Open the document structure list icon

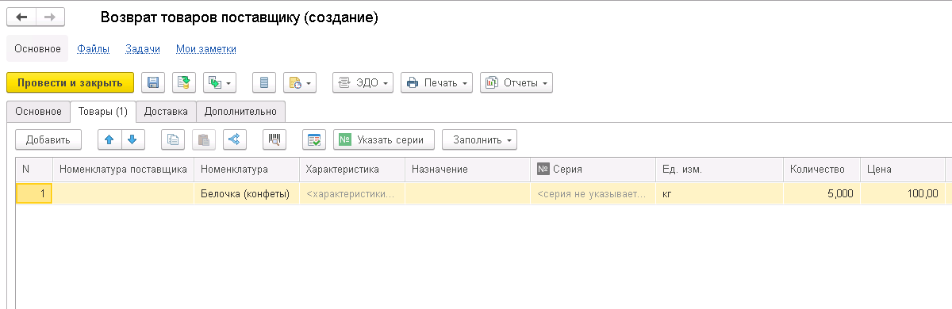pos(264,82)
